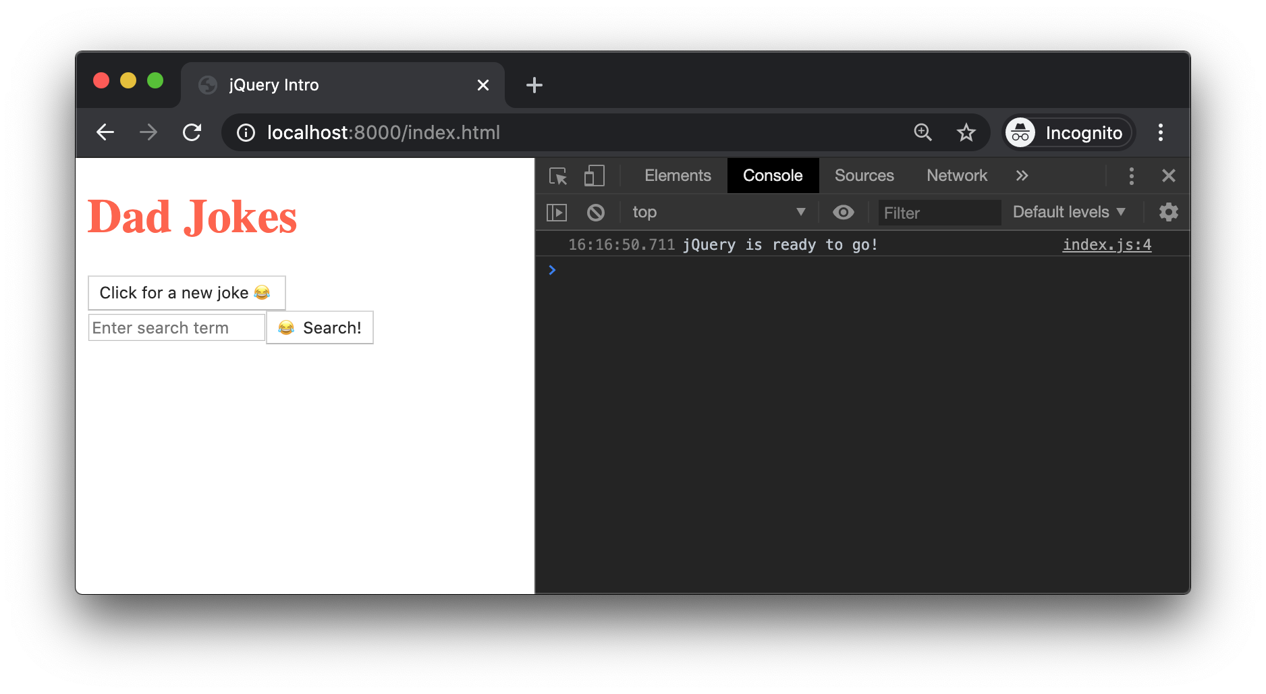1266x694 pixels.
Task: Click the 'Click for a new joke' button
Action: pos(186,293)
